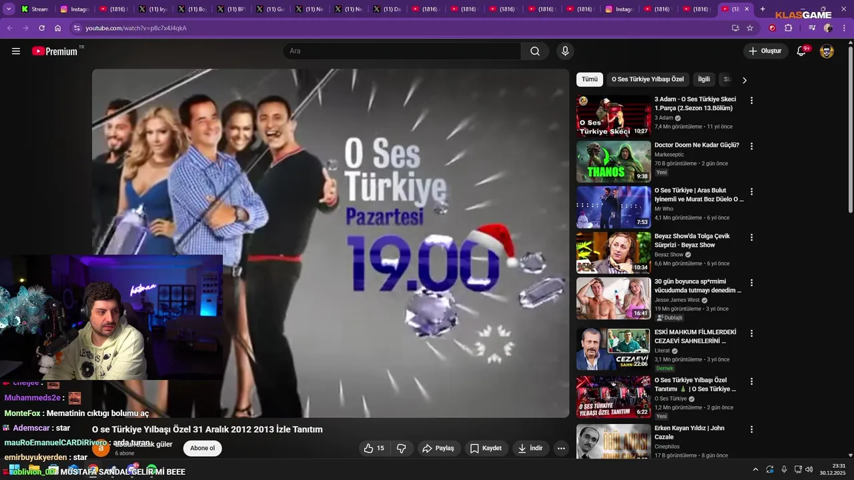Open Tolga Çevik Sürprizi thumbnail
This screenshot has width=854, height=480.
(x=614, y=253)
